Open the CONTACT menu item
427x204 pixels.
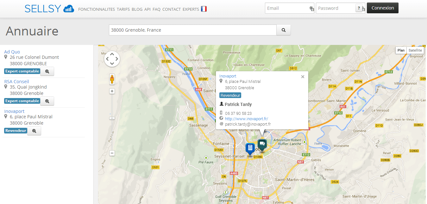tap(172, 9)
